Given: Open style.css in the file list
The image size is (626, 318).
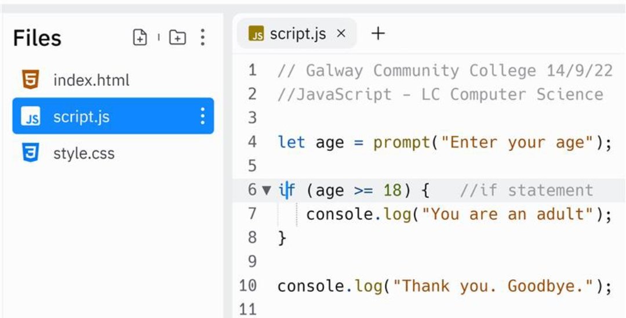Looking at the screenshot, I should point(114,153).
